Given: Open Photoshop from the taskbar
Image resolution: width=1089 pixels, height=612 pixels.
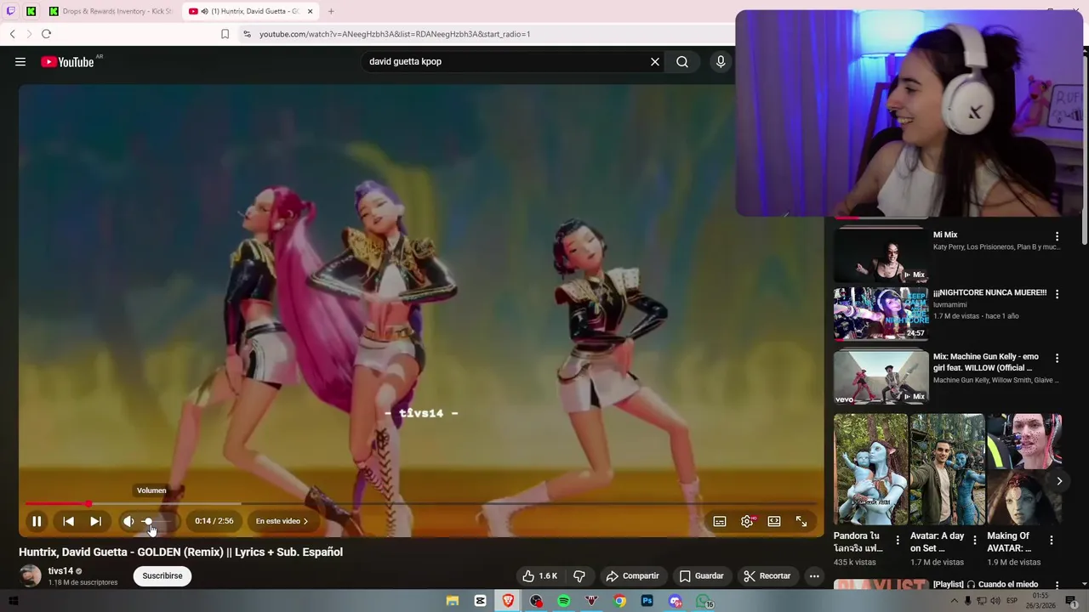Looking at the screenshot, I should 647,601.
